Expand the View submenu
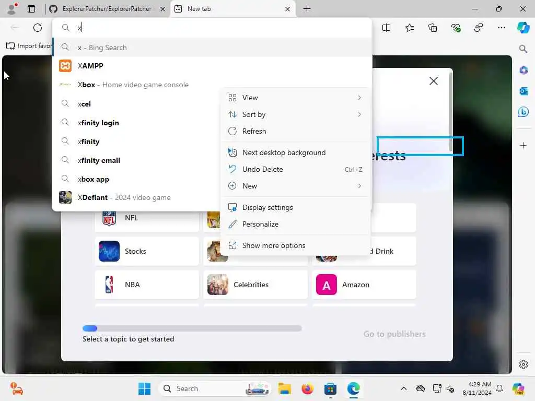The width and height of the screenshot is (535, 401). [295, 98]
